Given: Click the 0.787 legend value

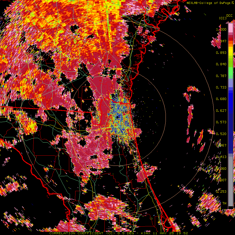Looking at the screenshot, I should tap(221, 76).
